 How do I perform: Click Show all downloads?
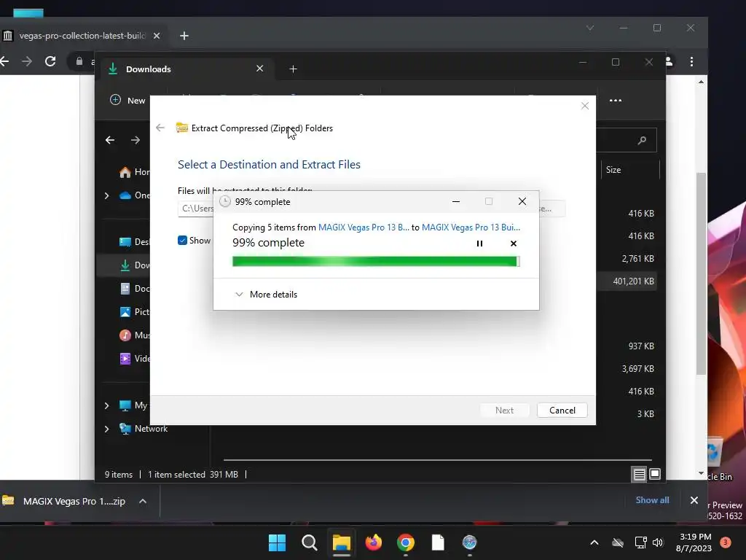click(x=652, y=500)
